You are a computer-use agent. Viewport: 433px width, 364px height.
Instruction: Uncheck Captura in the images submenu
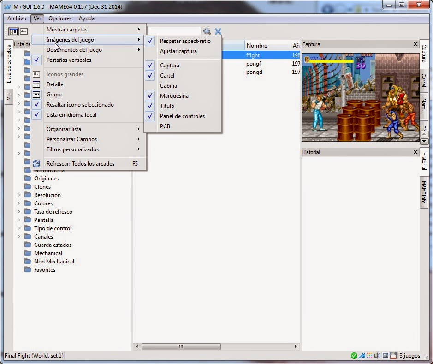(183, 66)
